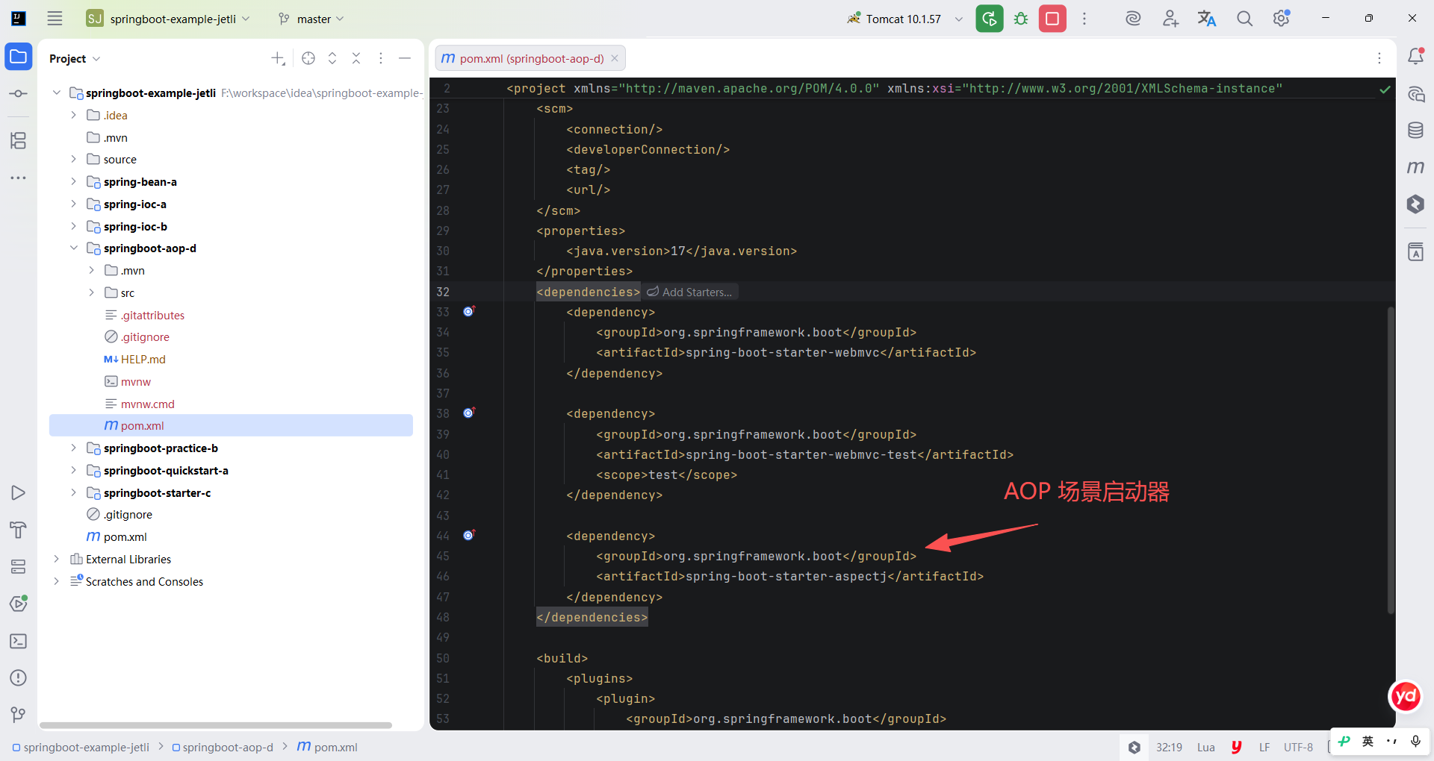Expand the src folder

[91, 292]
